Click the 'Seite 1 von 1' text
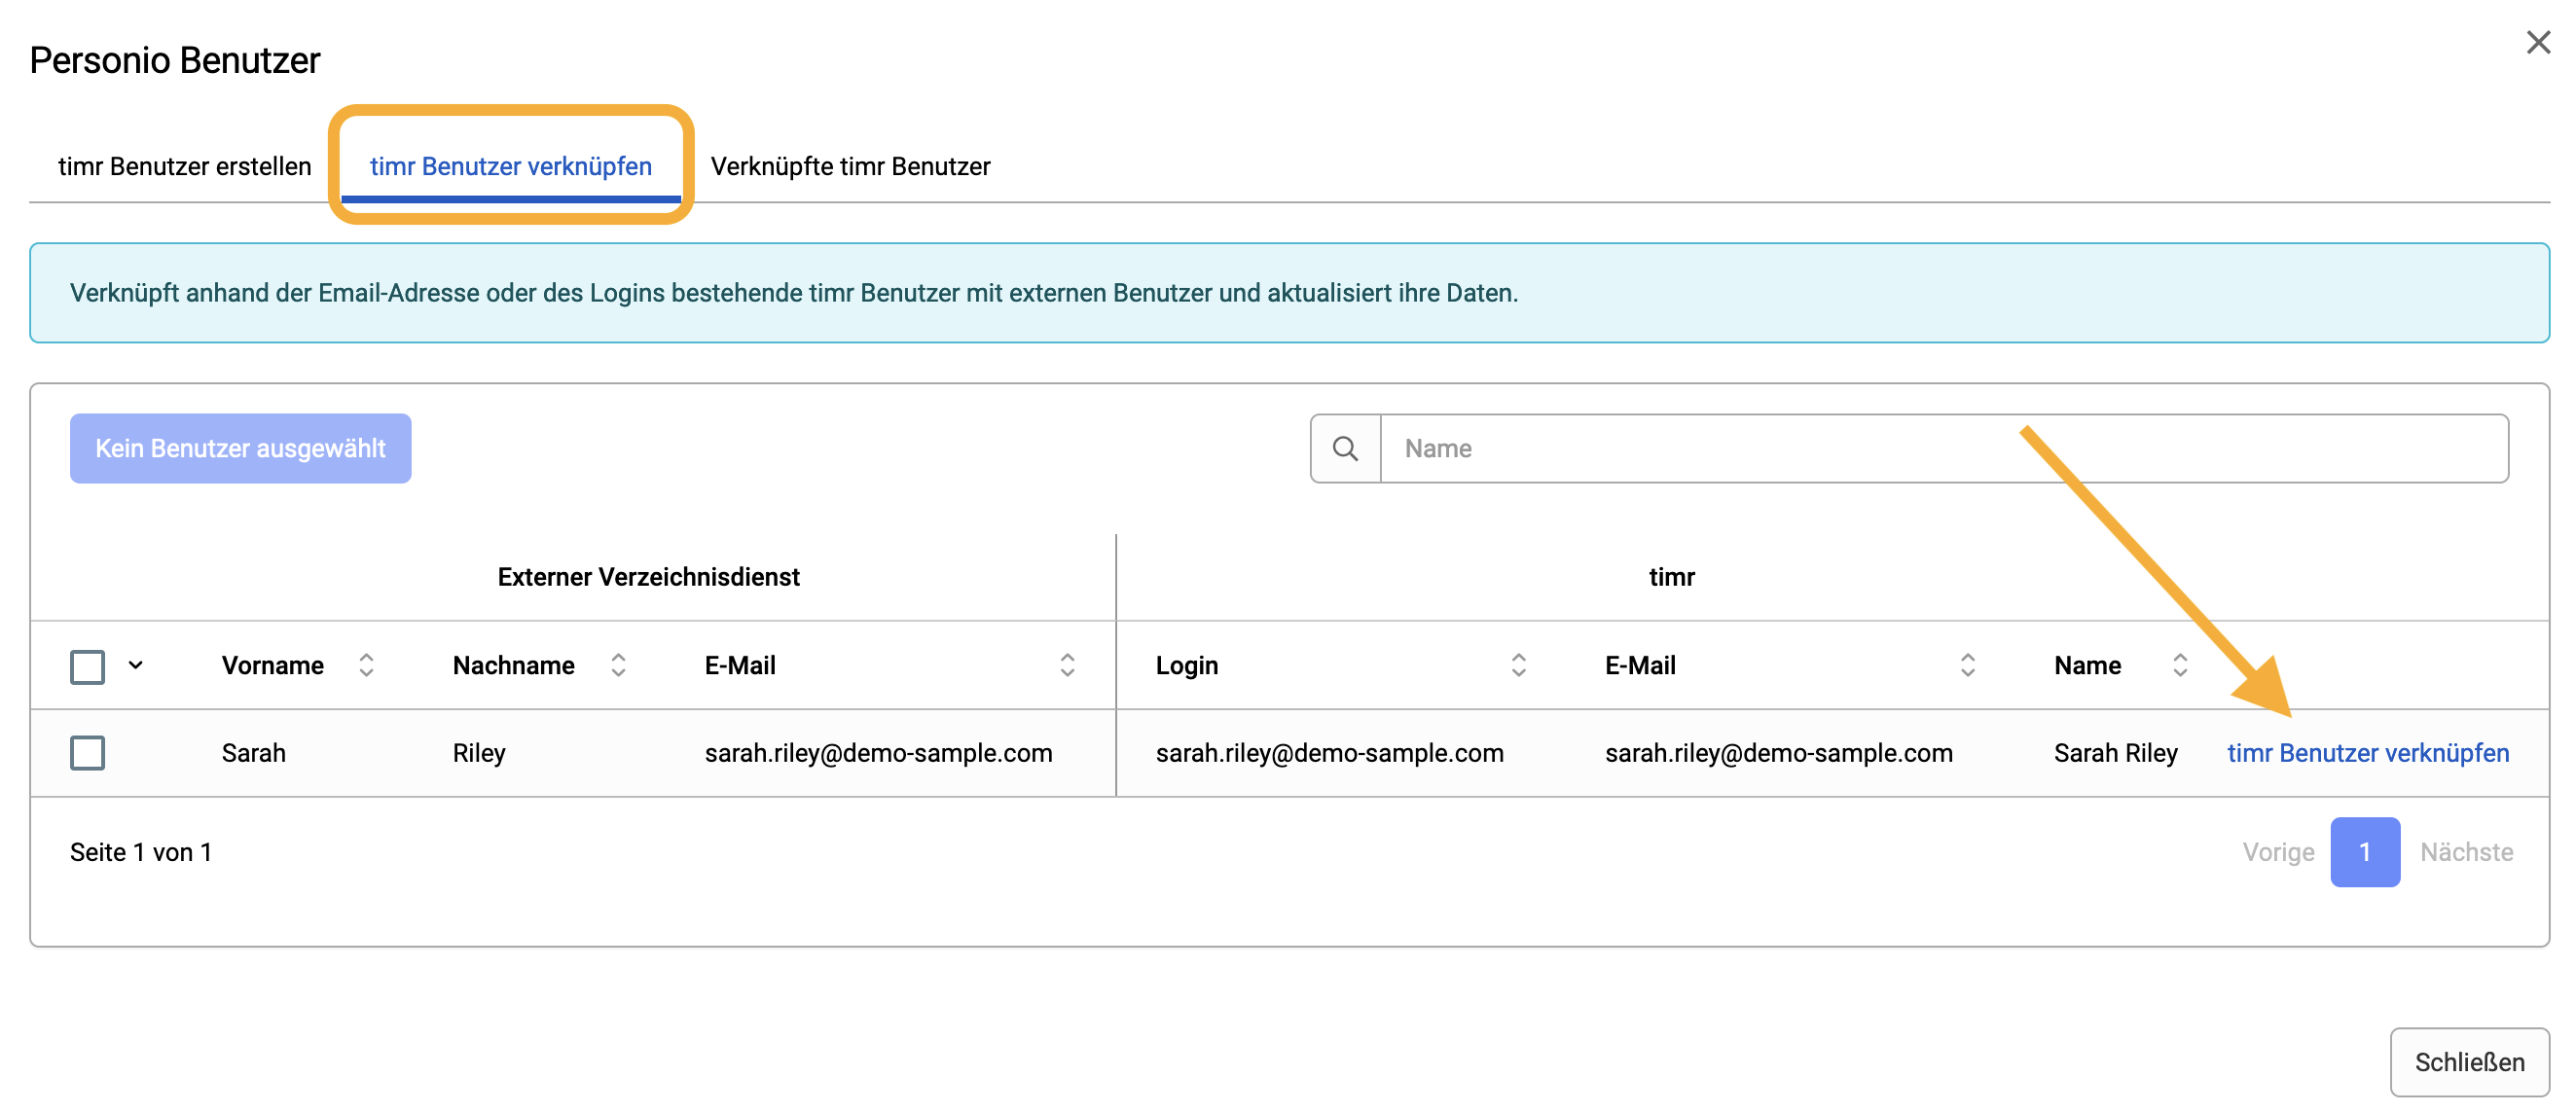Screen dimensions: 2576x1113 tap(141, 852)
